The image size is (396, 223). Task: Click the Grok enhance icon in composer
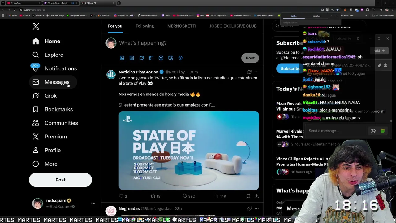(141, 58)
